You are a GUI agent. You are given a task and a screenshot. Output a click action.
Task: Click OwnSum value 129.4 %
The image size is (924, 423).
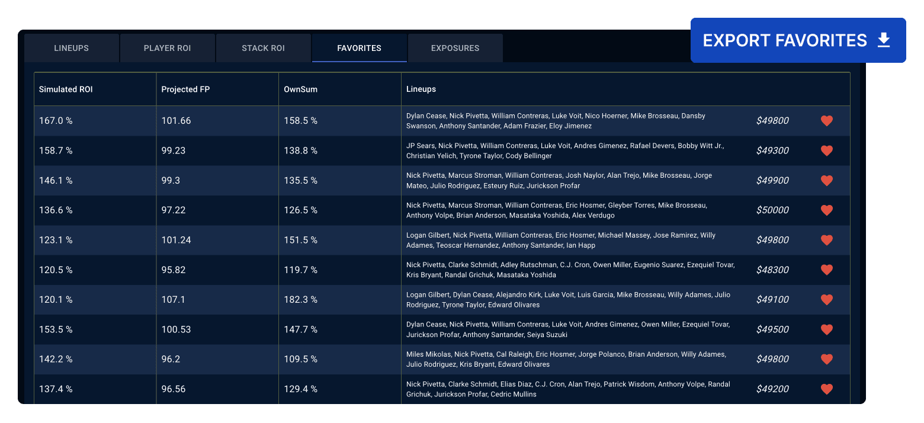300,389
